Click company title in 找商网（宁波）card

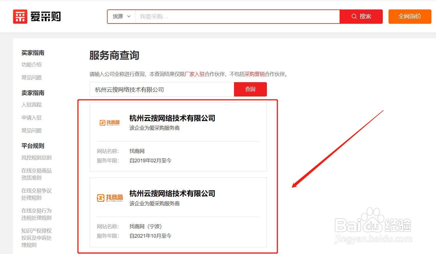tap(172, 194)
